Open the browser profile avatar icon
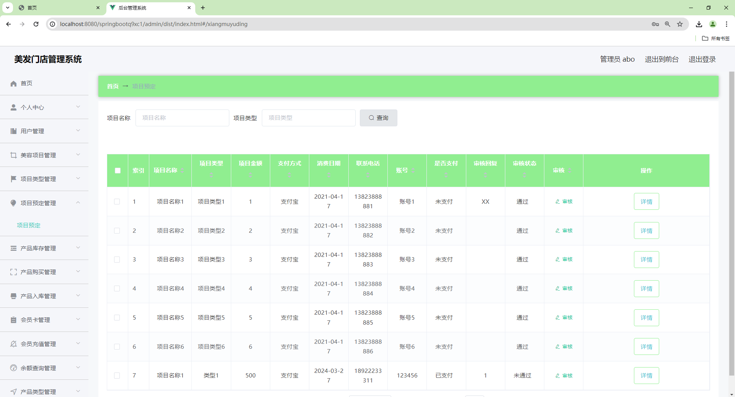Image resolution: width=735 pixels, height=397 pixels. coord(713,24)
